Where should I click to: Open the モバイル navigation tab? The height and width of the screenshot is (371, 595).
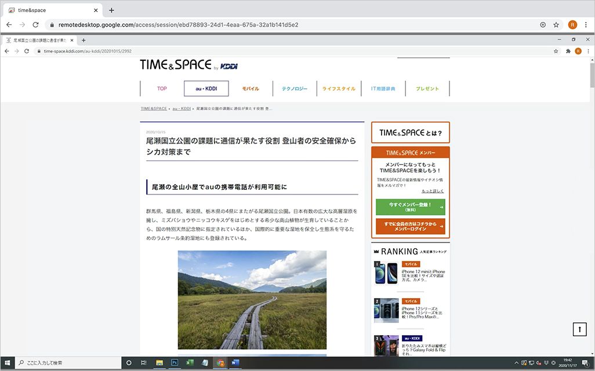251,89
